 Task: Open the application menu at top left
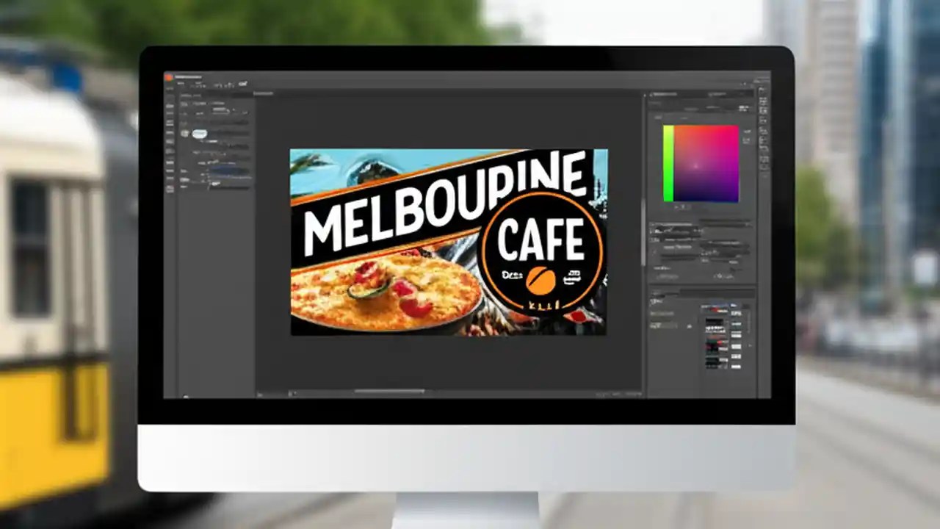coord(170,76)
